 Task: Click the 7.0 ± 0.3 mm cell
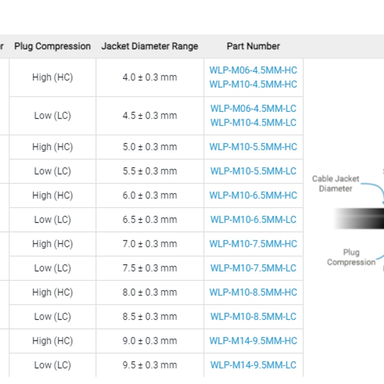(x=150, y=244)
